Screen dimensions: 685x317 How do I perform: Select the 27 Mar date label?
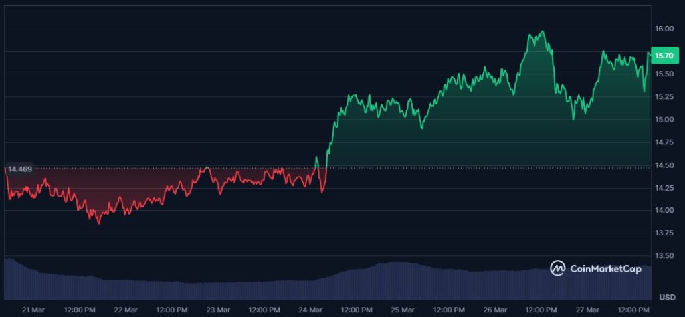click(x=587, y=310)
